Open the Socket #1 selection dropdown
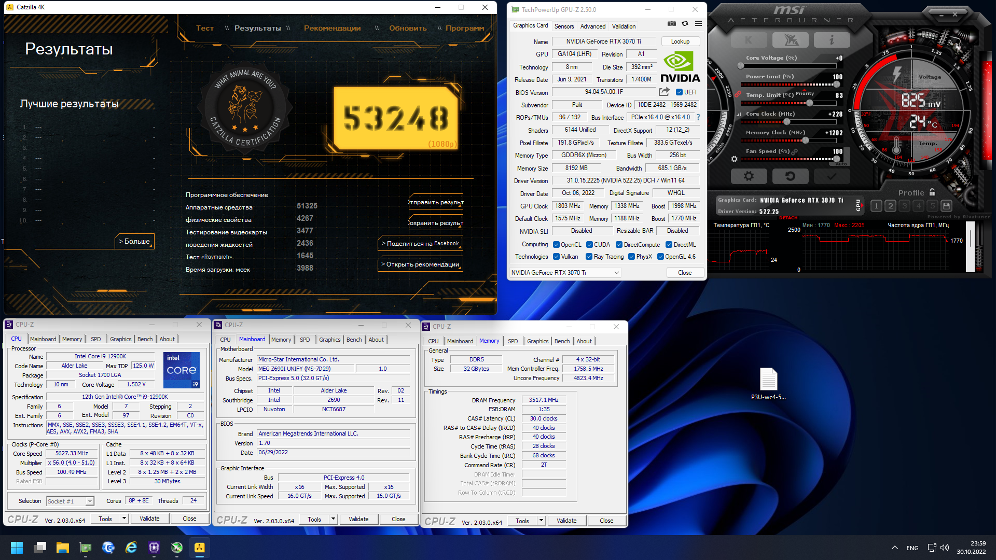996x560 pixels. click(x=70, y=501)
